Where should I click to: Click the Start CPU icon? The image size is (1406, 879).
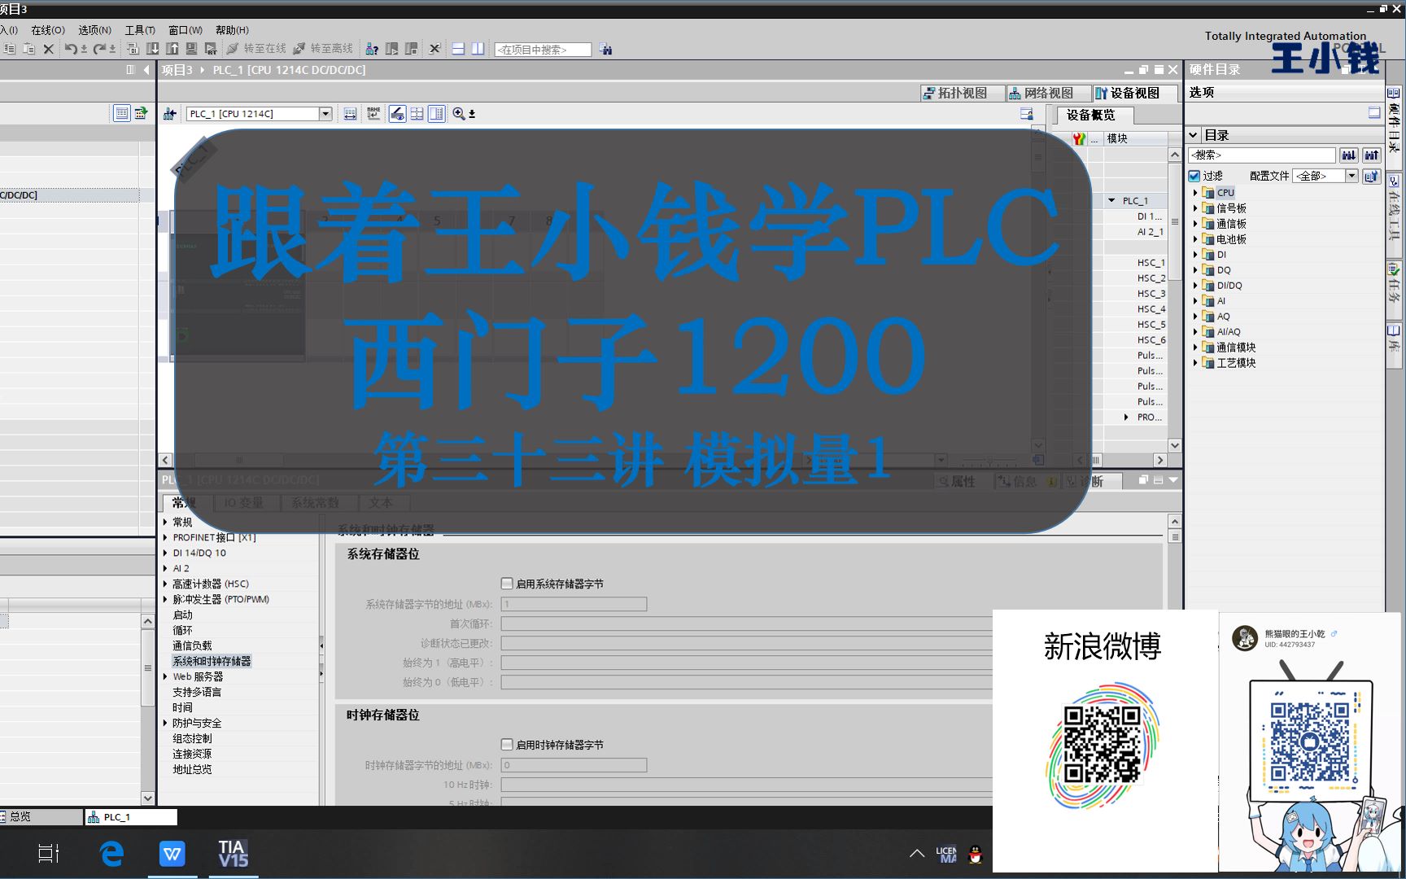click(x=391, y=49)
